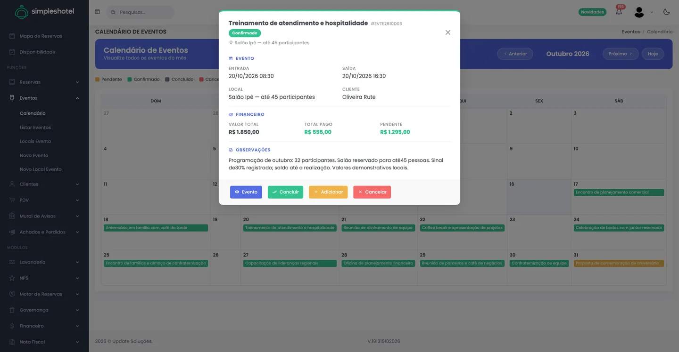This screenshot has width=679, height=352.
Task: Open the Capacitação de lideranças regionais event
Action: point(290,264)
